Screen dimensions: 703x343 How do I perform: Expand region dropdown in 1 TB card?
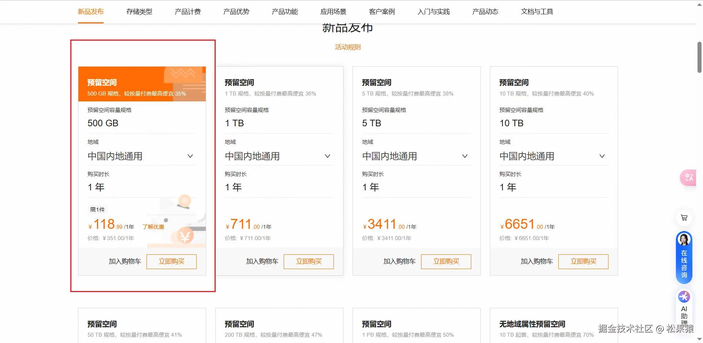tap(279, 156)
